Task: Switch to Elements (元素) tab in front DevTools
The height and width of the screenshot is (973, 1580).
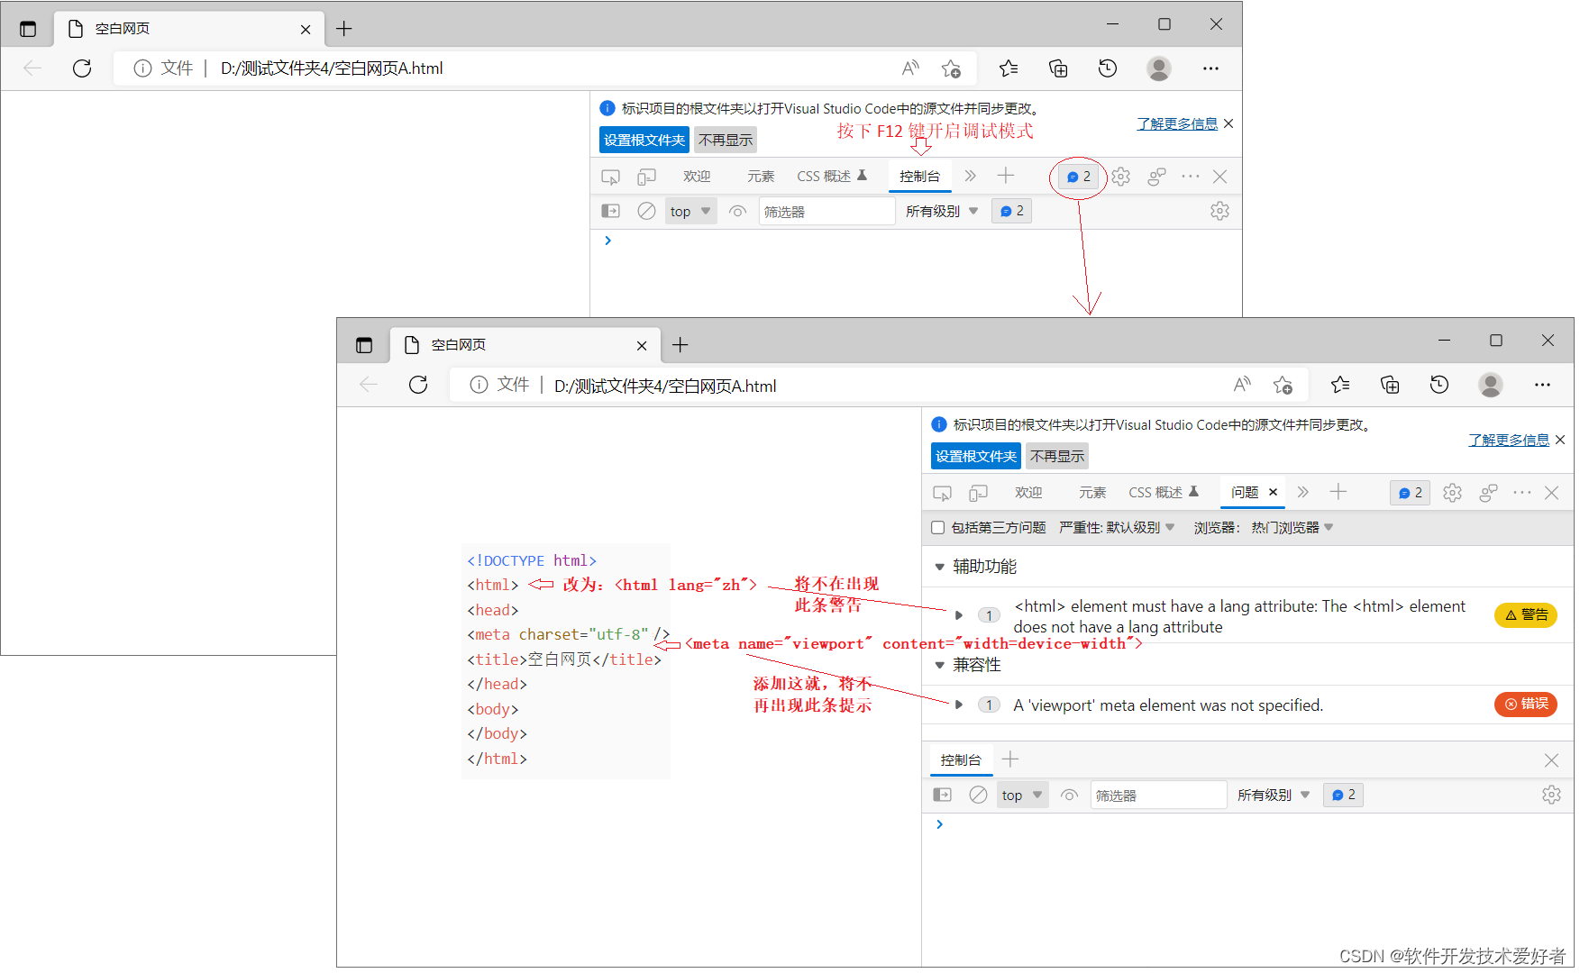Action: (x=1092, y=493)
